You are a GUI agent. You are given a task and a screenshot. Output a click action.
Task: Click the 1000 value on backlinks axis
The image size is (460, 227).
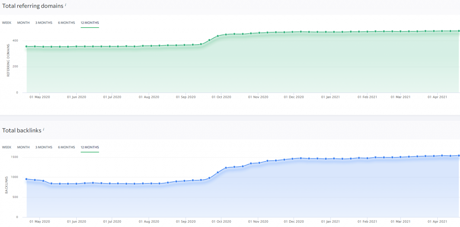click(14, 177)
